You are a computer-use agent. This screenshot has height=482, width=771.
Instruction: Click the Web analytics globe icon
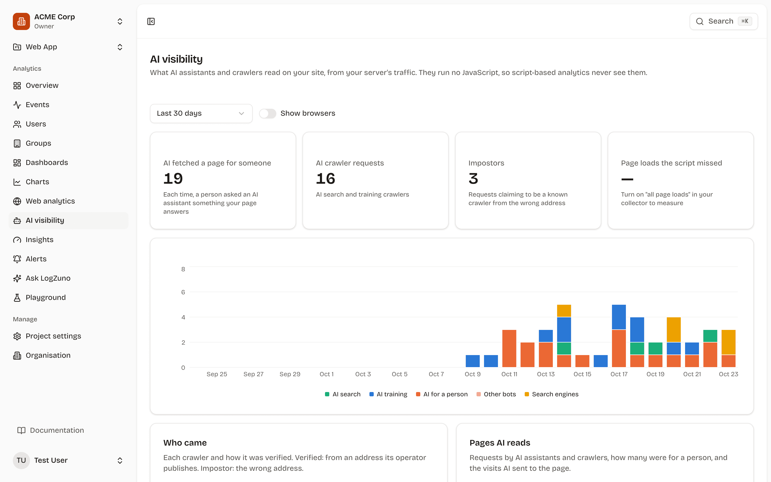pos(17,201)
